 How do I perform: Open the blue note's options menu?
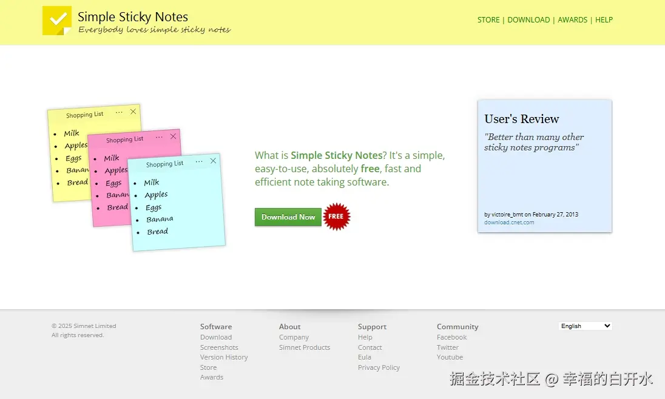tap(200, 161)
